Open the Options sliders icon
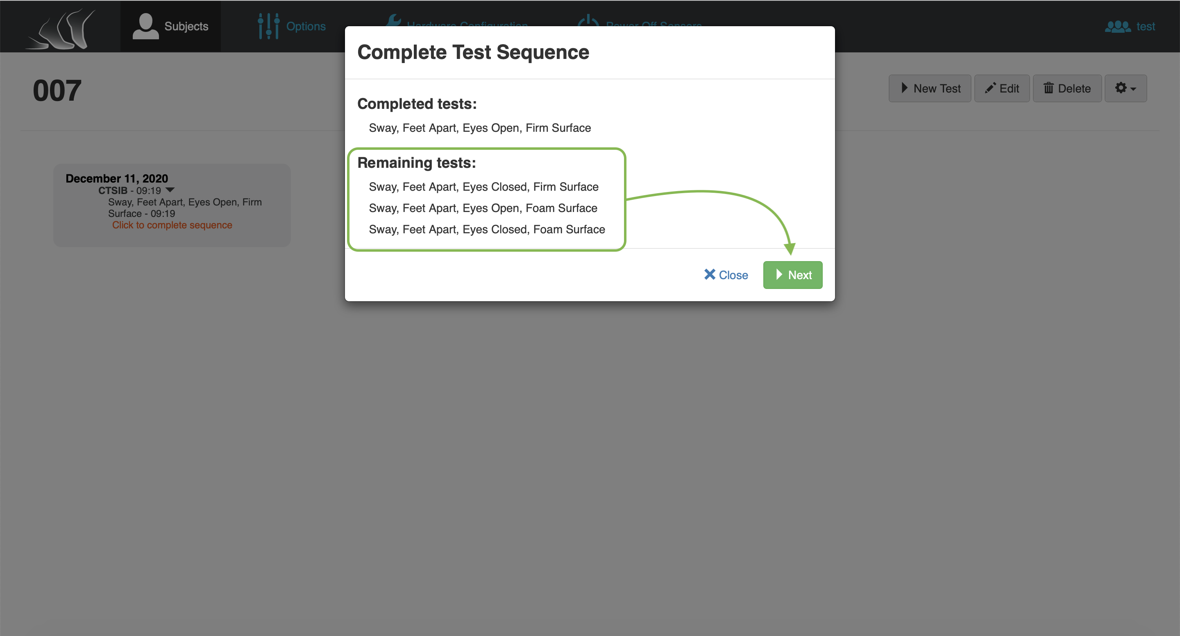The width and height of the screenshot is (1180, 636). (268, 26)
